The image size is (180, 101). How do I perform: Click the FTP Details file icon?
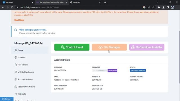(16, 65)
